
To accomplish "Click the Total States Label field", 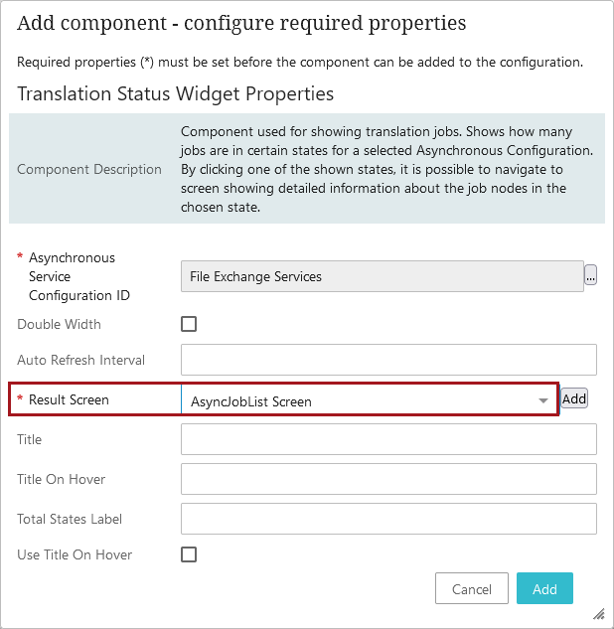I will click(x=388, y=519).
